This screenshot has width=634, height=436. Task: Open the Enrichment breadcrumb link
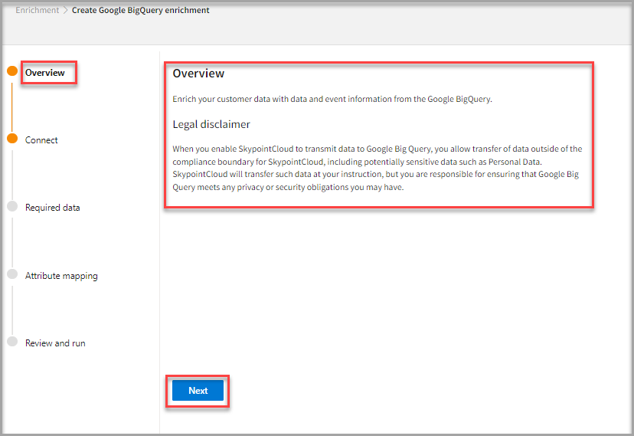pos(38,10)
